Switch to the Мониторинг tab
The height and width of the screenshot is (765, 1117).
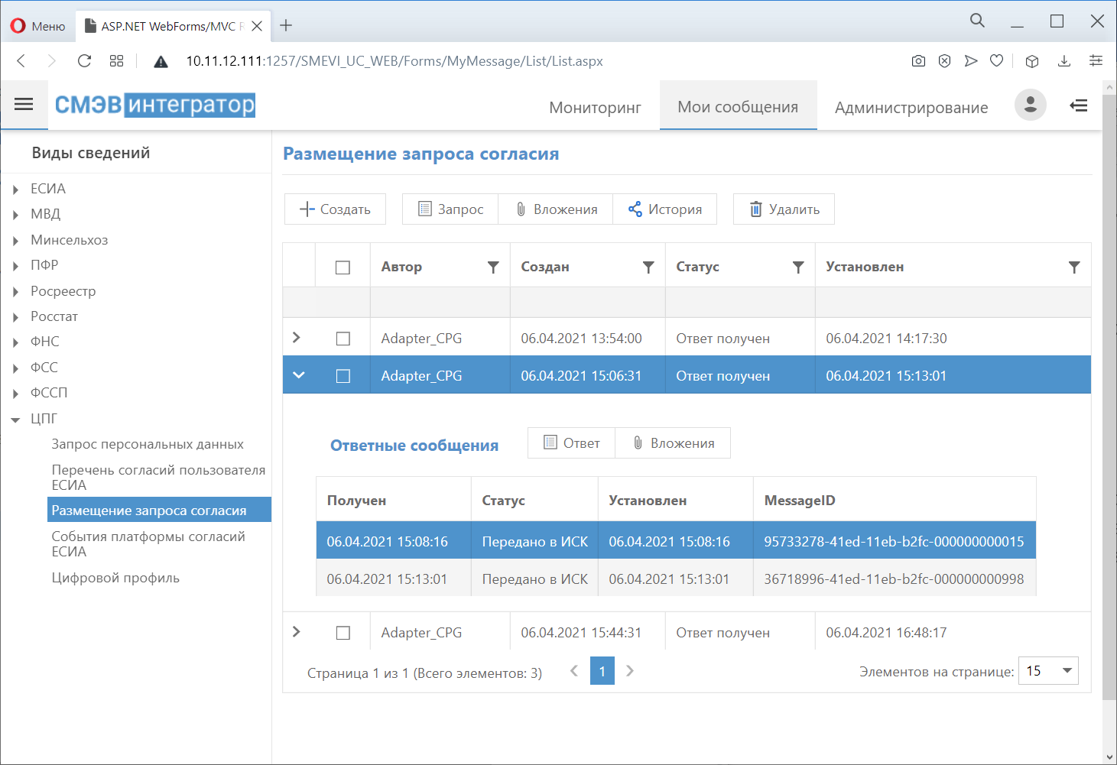click(x=595, y=108)
